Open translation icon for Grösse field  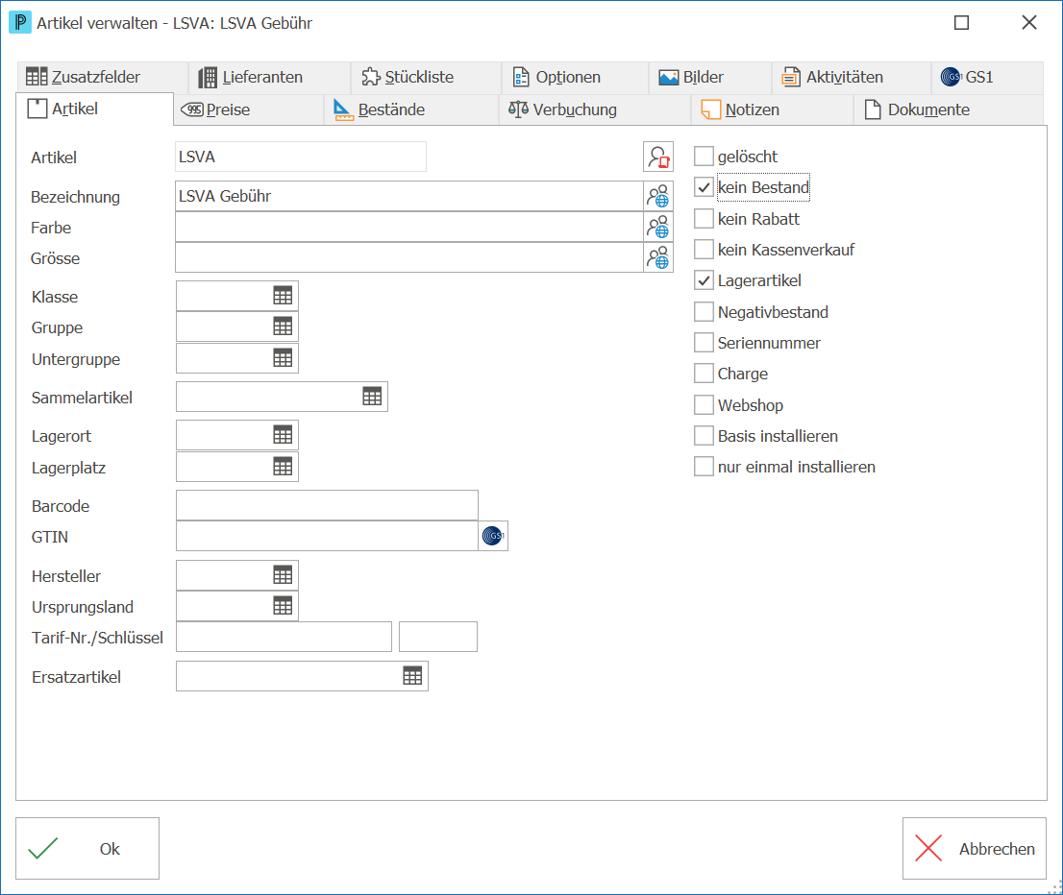657,257
